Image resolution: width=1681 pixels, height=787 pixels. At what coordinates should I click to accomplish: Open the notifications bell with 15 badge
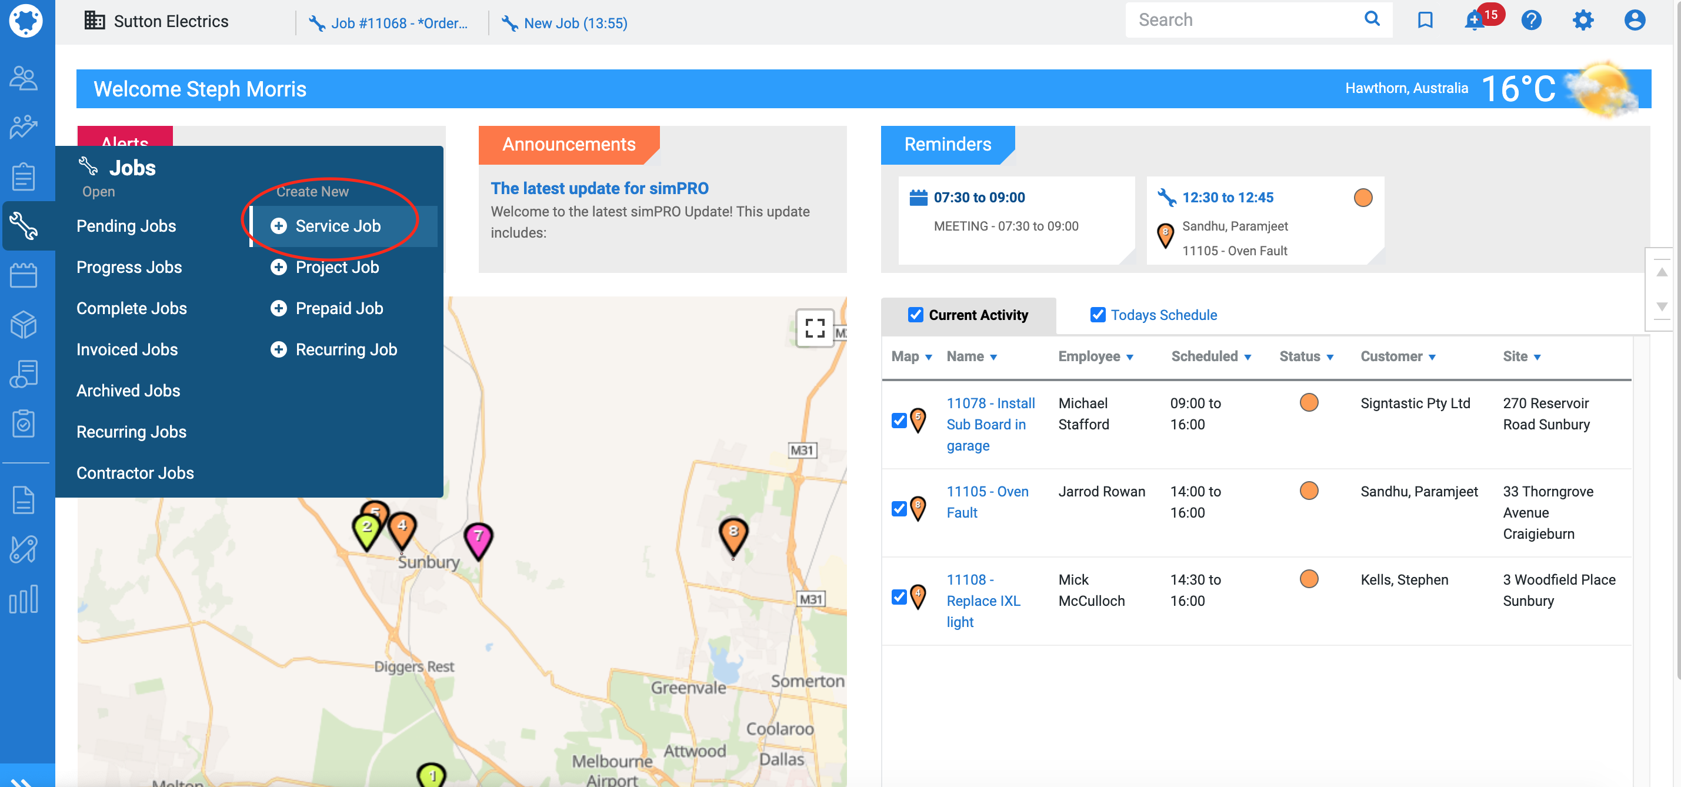tap(1474, 21)
